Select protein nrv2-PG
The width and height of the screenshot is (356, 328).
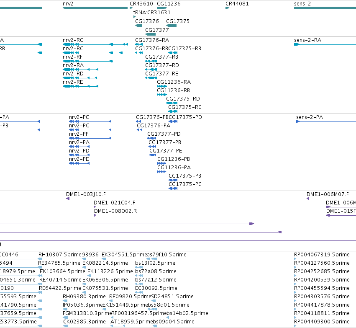[x=79, y=126]
